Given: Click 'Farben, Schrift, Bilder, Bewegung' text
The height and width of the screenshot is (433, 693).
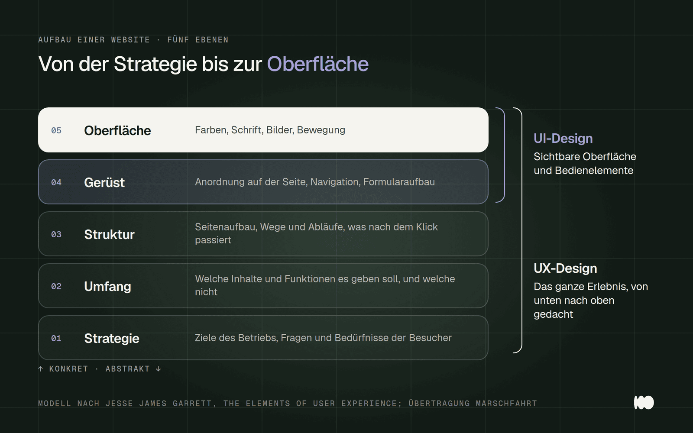Looking at the screenshot, I should [x=270, y=130].
